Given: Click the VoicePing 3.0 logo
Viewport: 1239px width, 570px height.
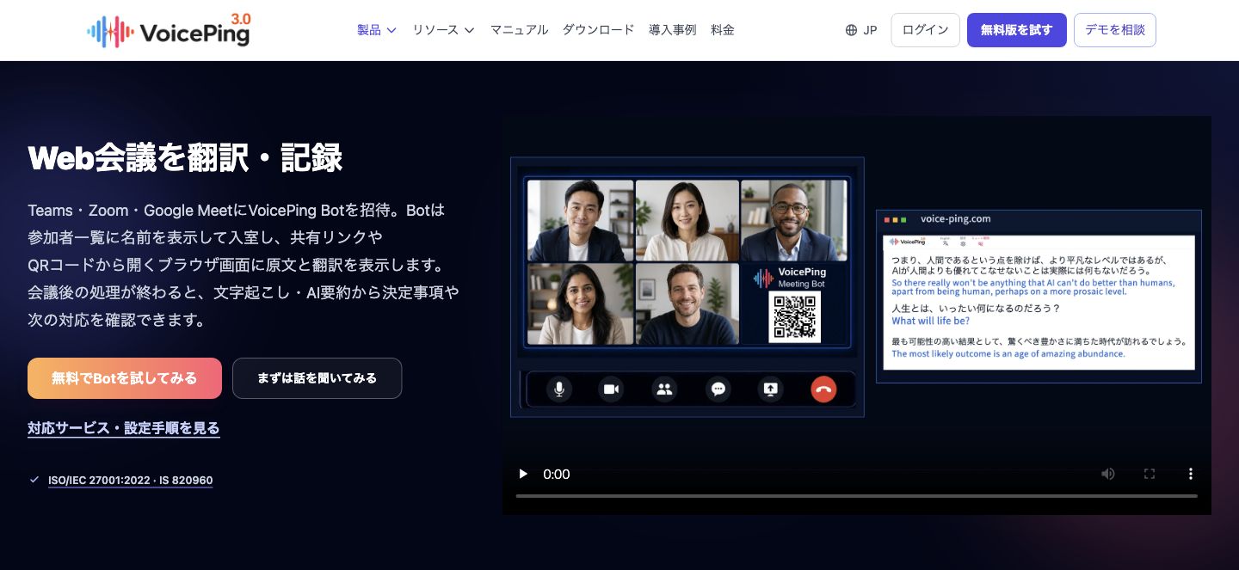Looking at the screenshot, I should (169, 29).
